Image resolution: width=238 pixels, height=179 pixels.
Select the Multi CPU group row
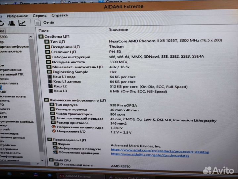(x=60, y=160)
